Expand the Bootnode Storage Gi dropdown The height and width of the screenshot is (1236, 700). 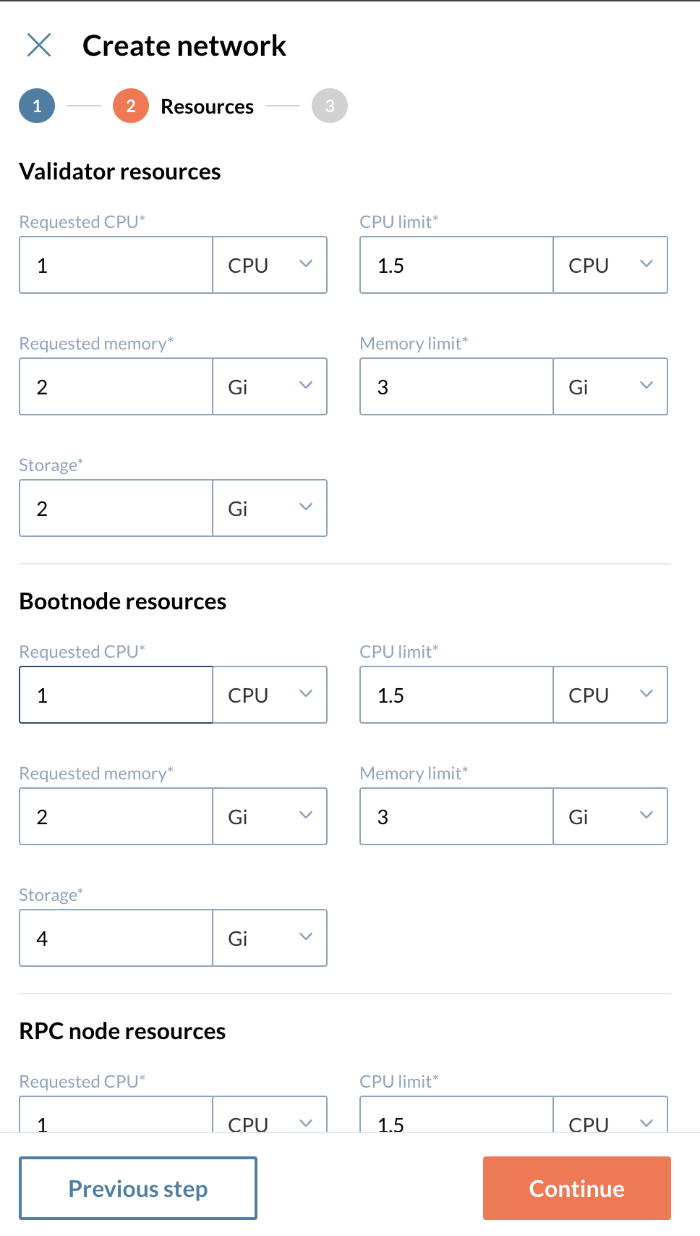tap(270, 938)
